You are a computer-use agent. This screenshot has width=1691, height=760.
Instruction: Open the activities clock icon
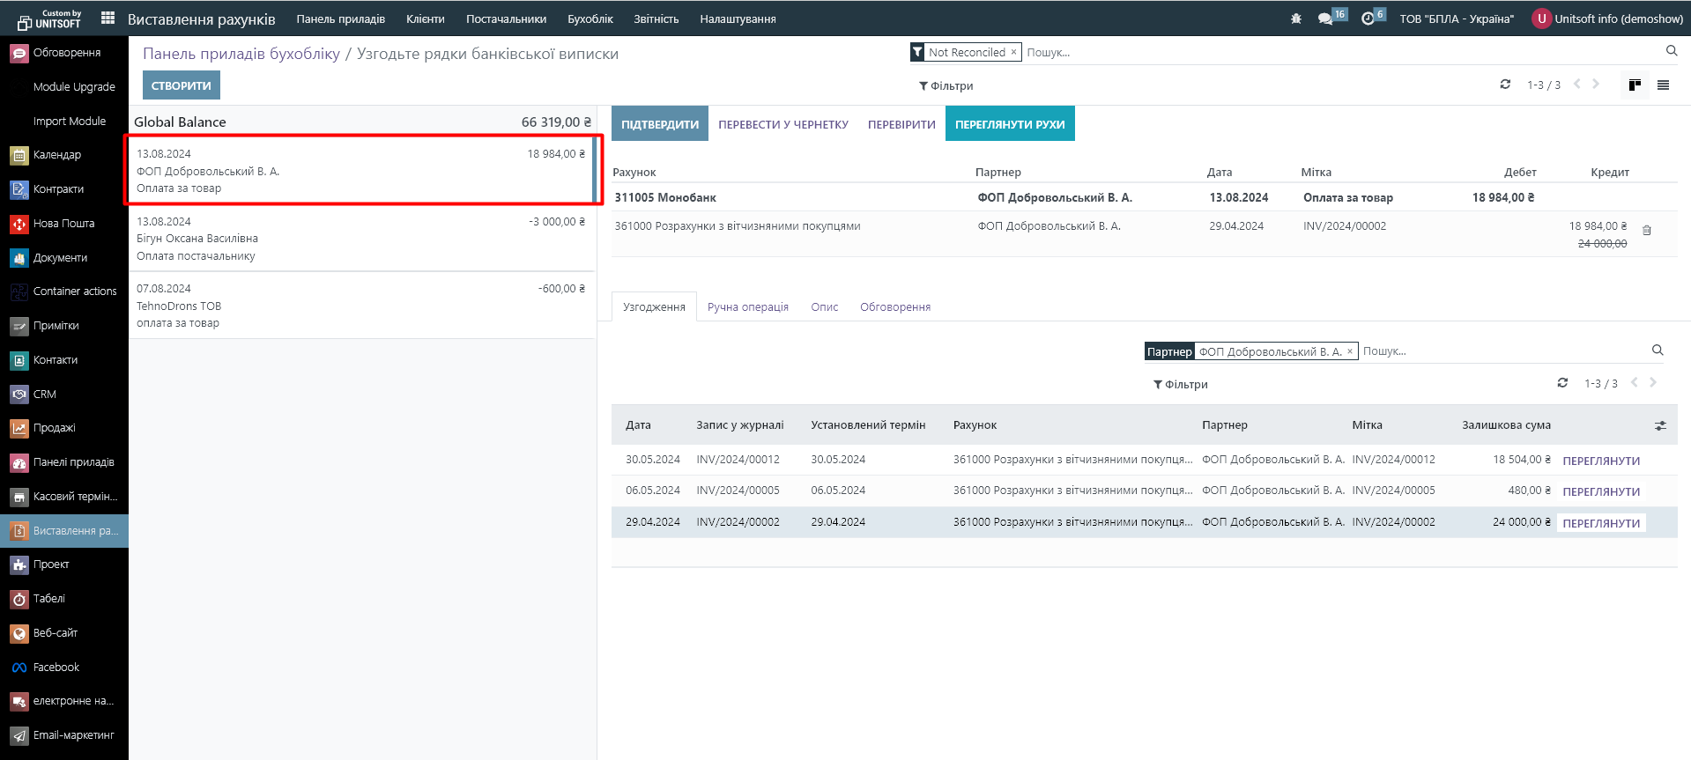[1368, 18]
